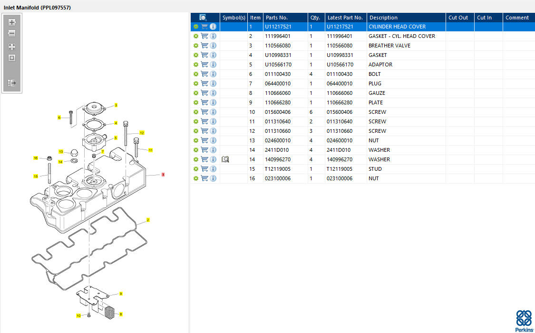
Task: Sort by the Parts No. column header
Action: 276,18
